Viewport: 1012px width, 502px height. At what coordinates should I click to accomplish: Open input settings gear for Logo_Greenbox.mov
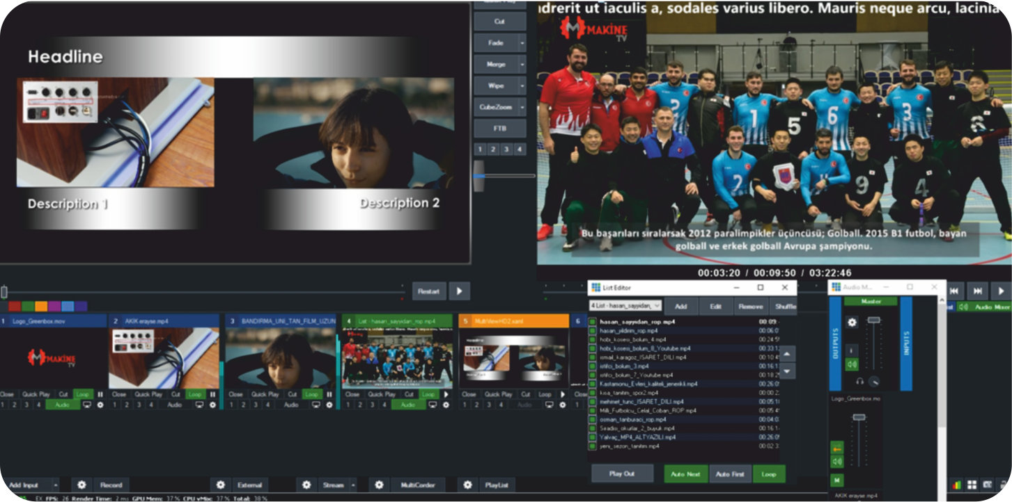coord(100,405)
